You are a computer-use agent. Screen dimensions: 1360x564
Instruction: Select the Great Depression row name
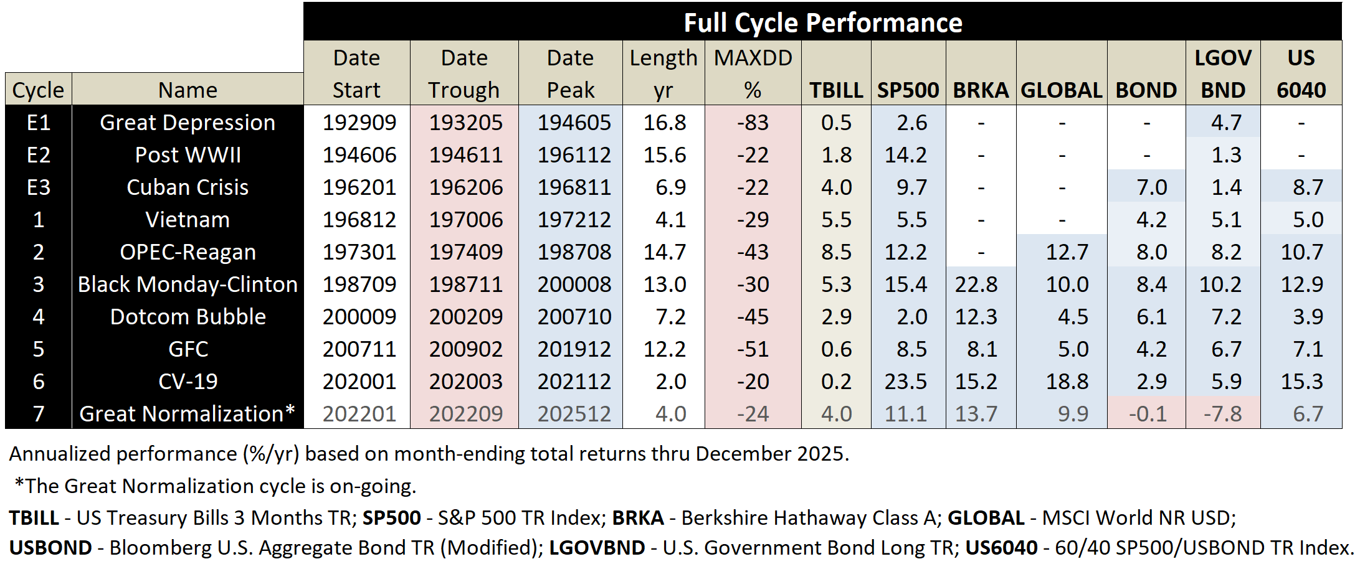188,122
